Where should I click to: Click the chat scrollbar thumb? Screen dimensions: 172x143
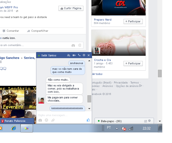[x=89, y=99]
